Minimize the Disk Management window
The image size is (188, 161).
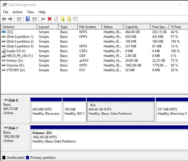point(180,5)
